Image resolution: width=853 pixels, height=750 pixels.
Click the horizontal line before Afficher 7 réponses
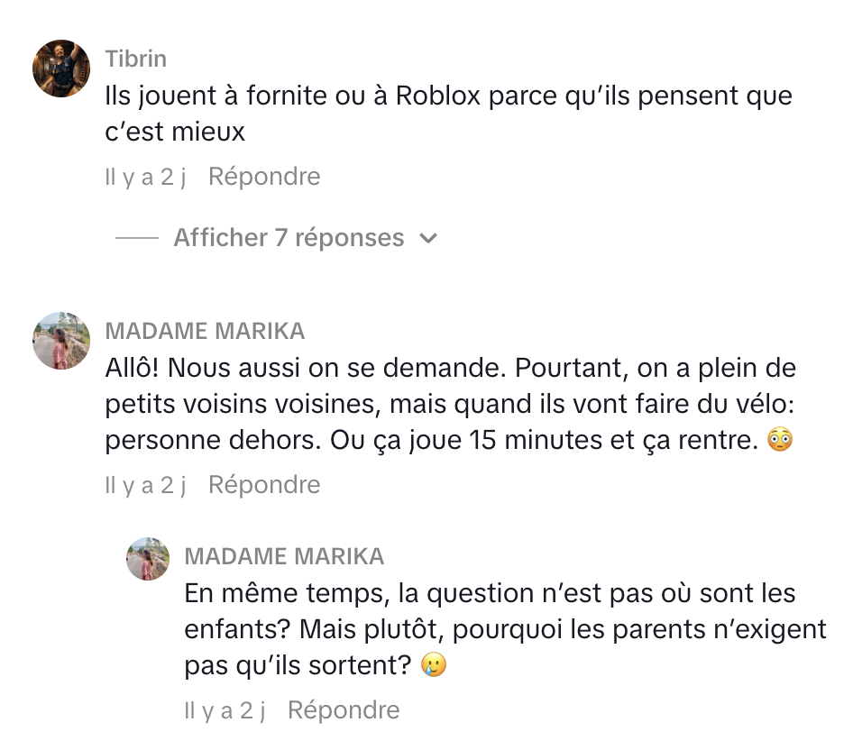tap(137, 239)
